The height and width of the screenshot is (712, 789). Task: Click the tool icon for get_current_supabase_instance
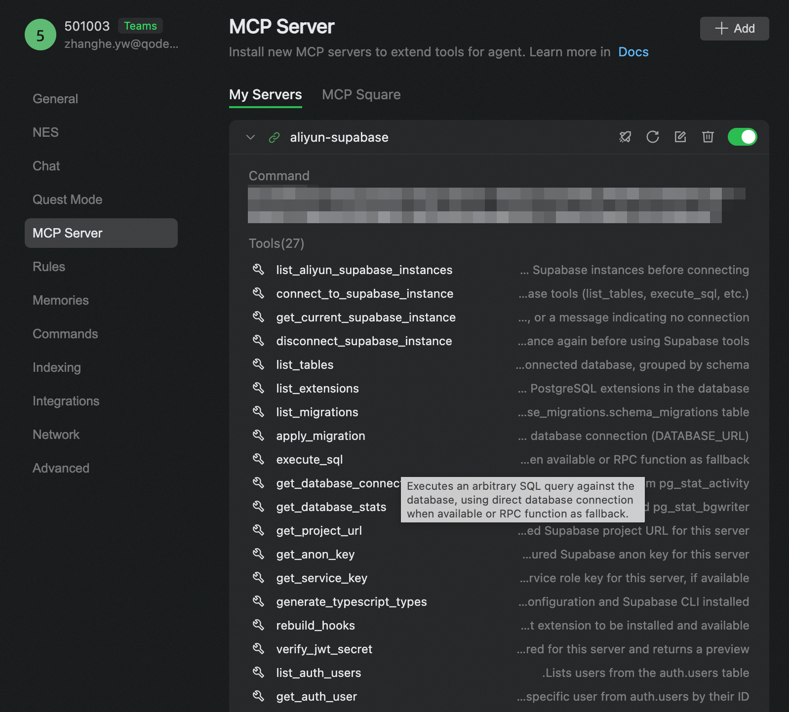tap(258, 316)
